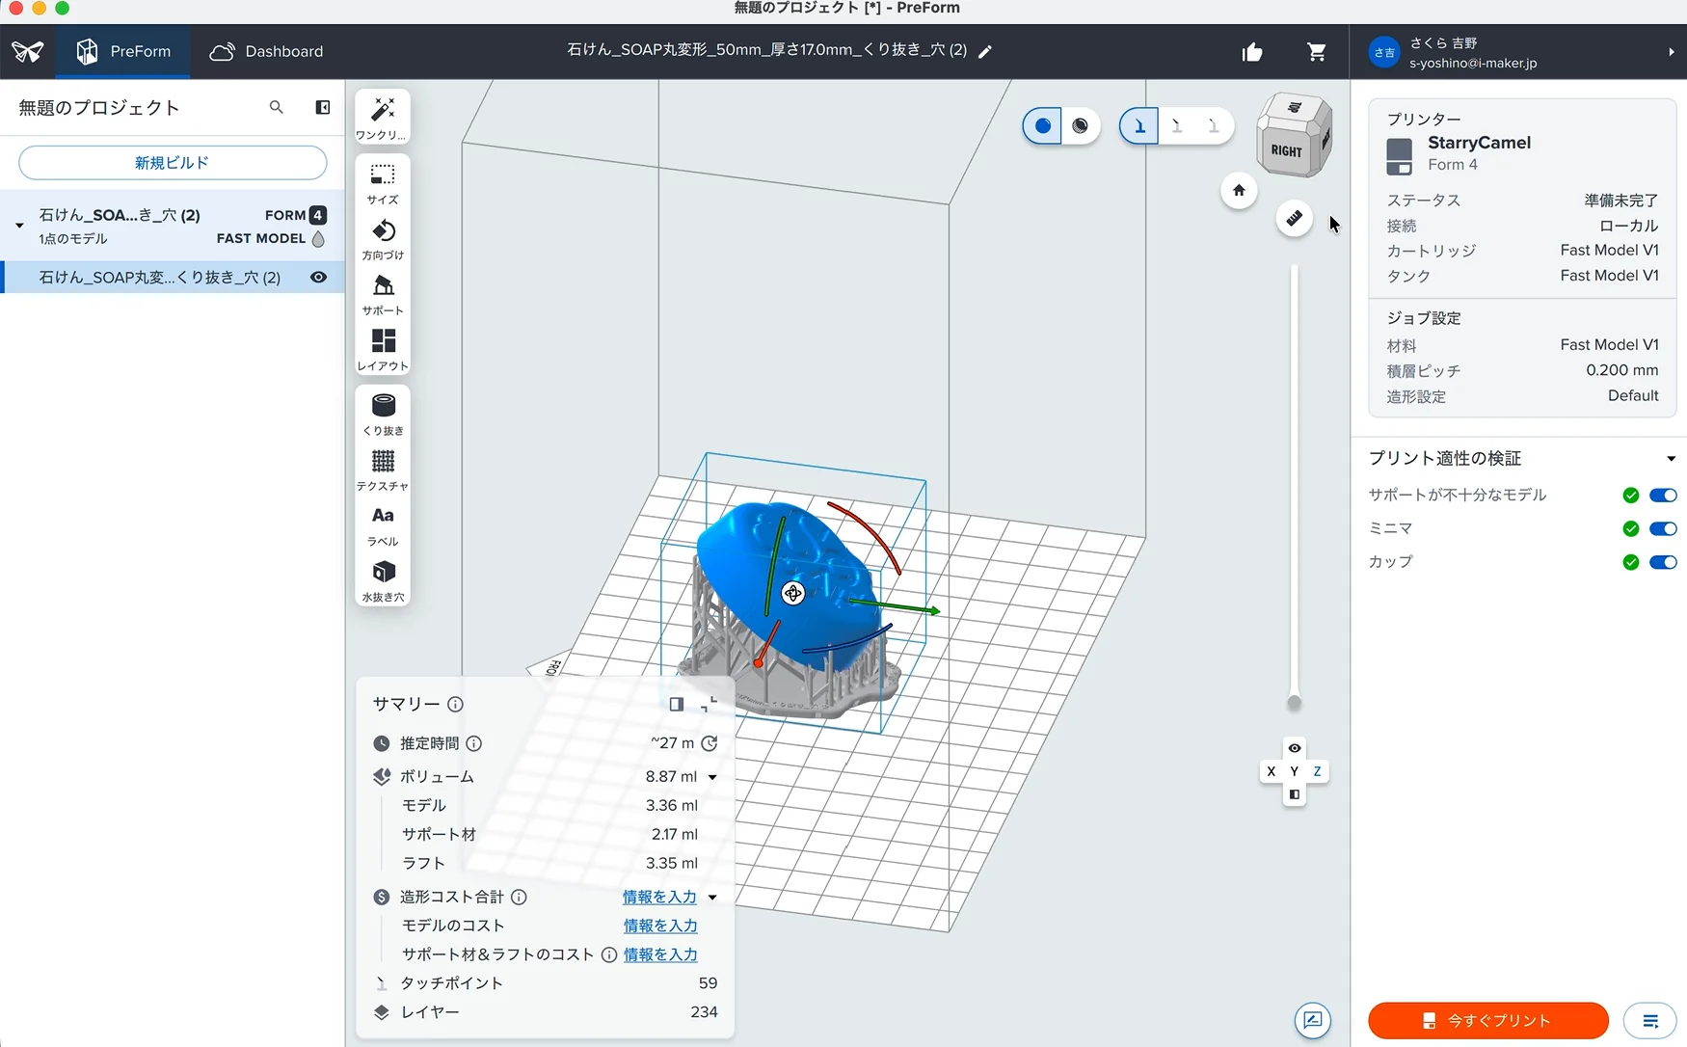This screenshot has width=1687, height=1047.
Task: Select solid shaded view mode
Action: click(x=1042, y=125)
